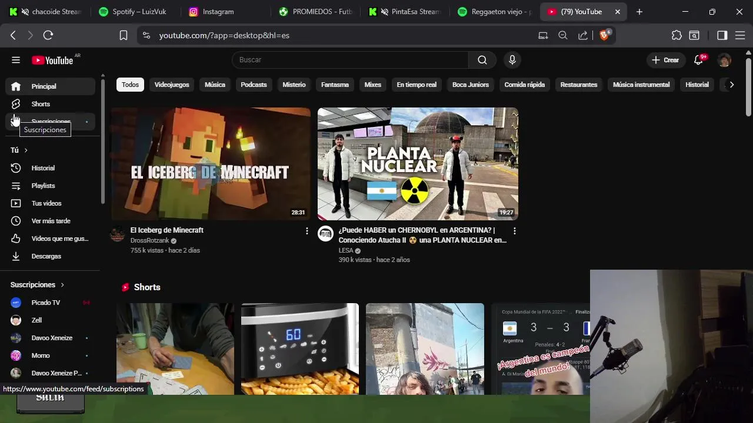Click the Crear button
753x423 pixels.
(665, 60)
